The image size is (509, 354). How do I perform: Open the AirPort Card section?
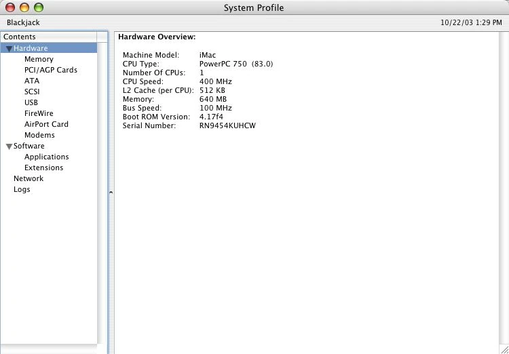tap(46, 124)
